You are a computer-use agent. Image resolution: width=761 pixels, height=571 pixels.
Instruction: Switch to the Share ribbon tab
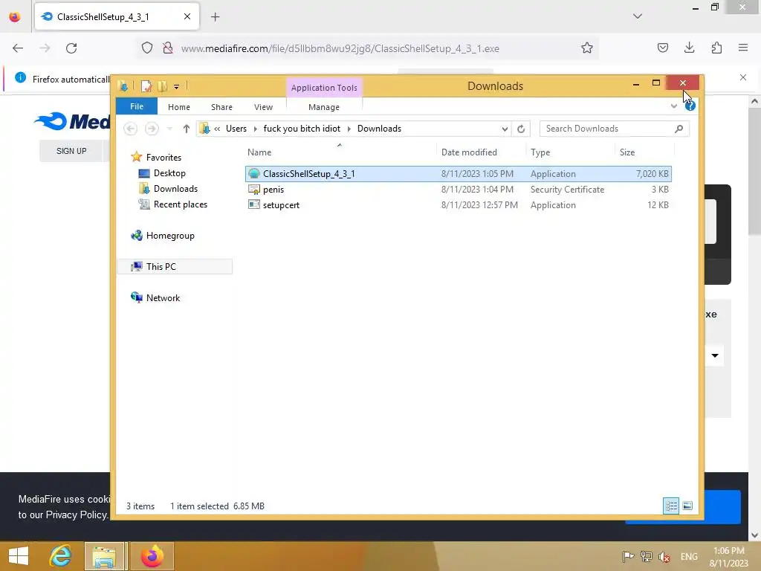coord(221,107)
